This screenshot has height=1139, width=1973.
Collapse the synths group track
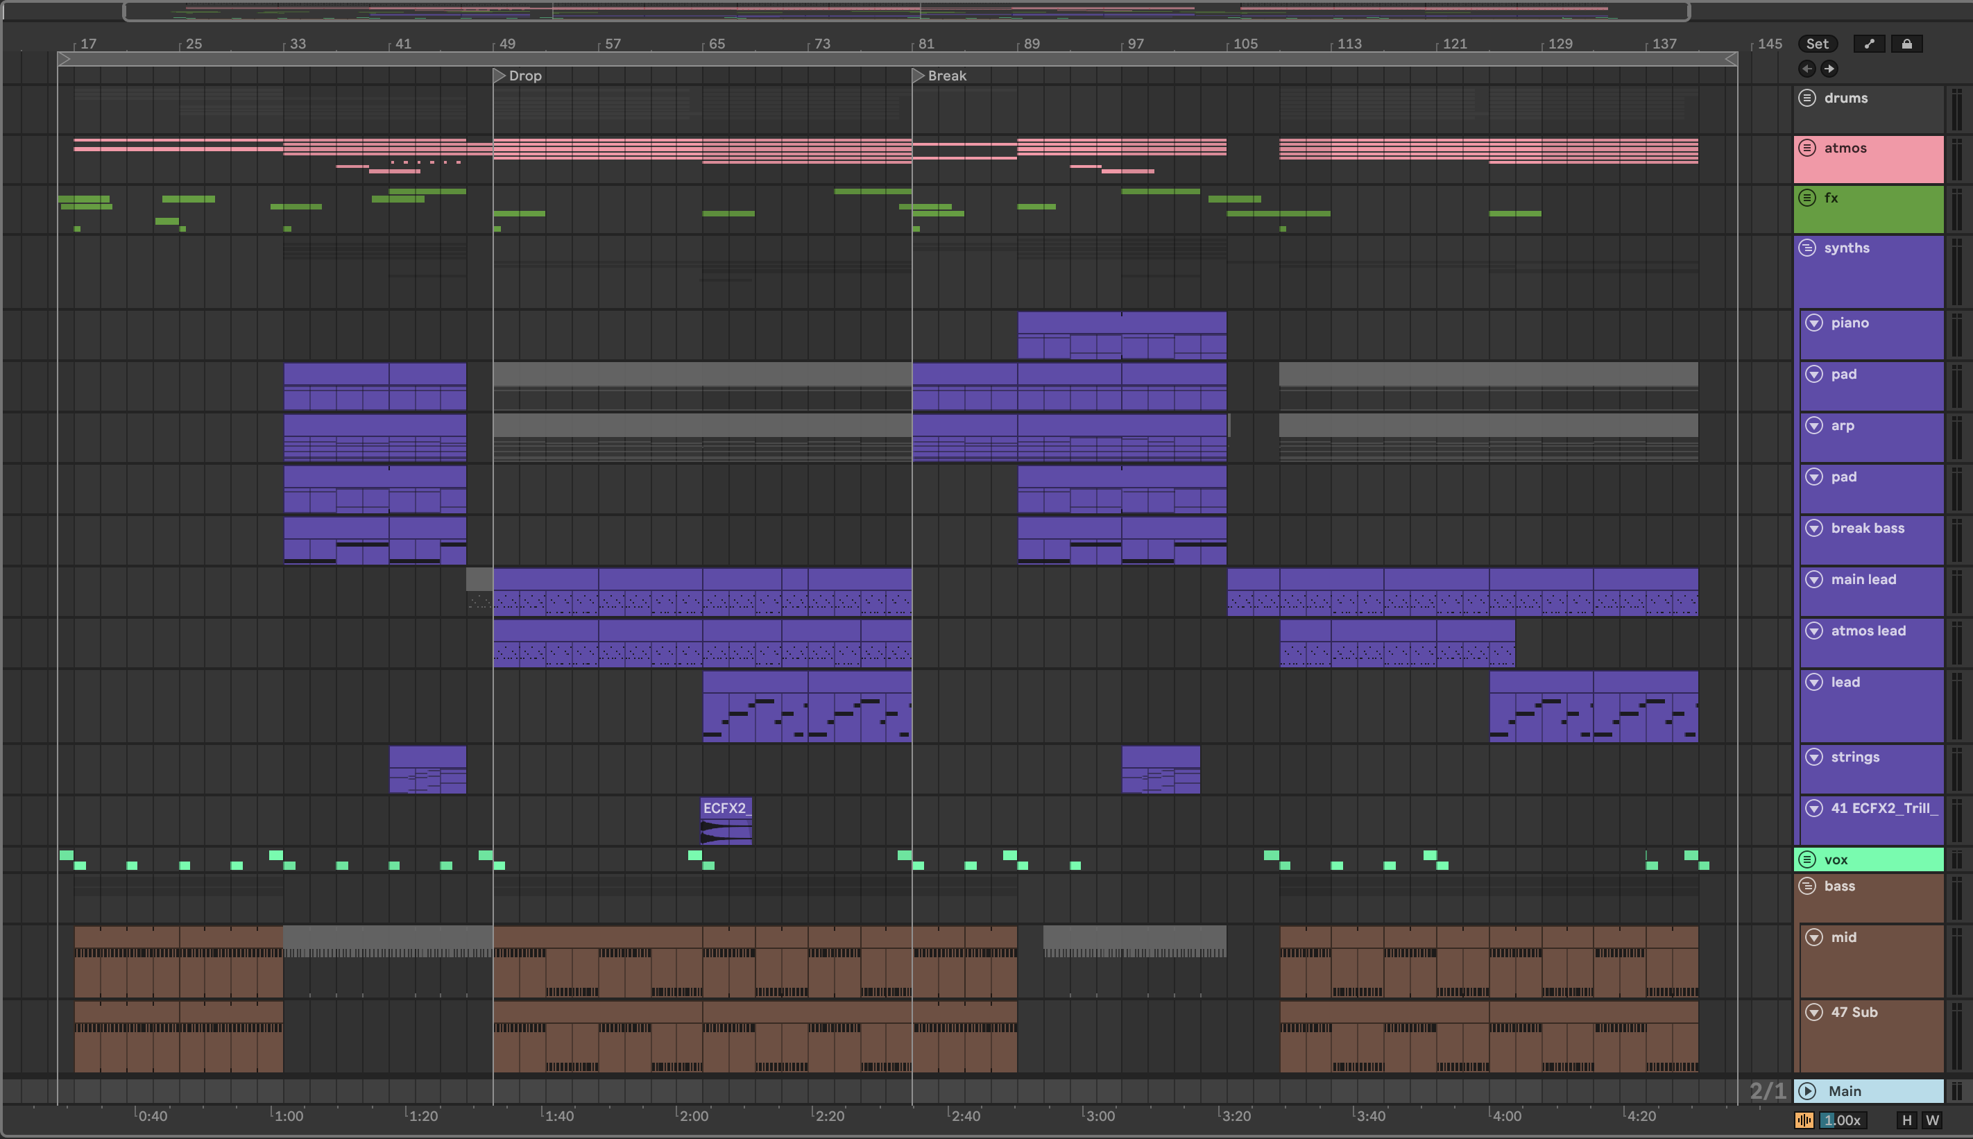tap(1807, 248)
